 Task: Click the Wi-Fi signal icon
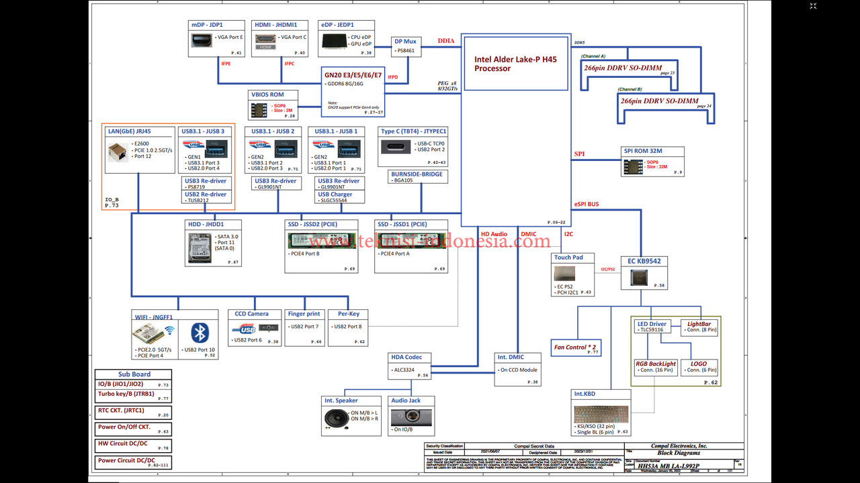(170, 330)
